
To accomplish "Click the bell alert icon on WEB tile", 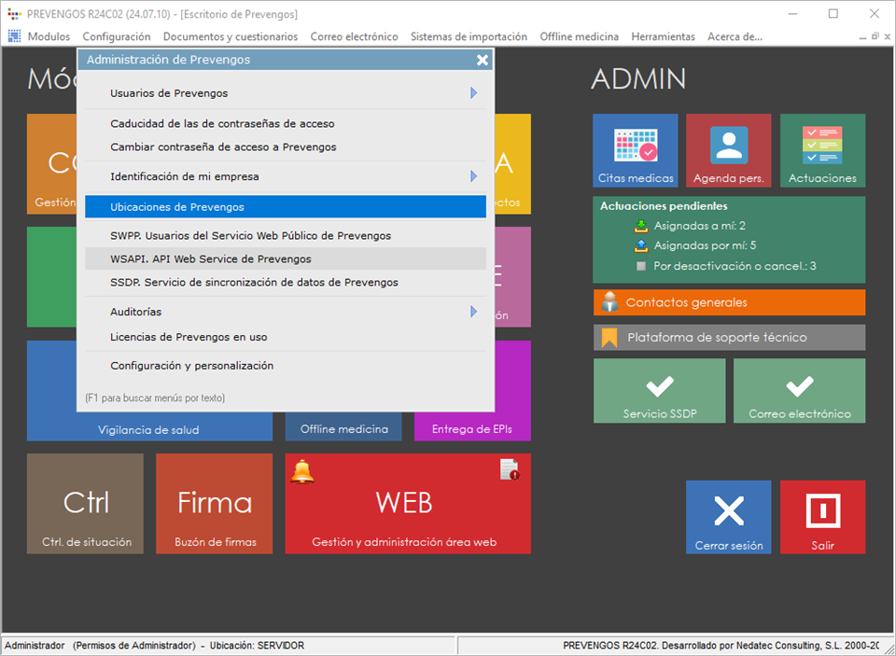I will click(302, 471).
